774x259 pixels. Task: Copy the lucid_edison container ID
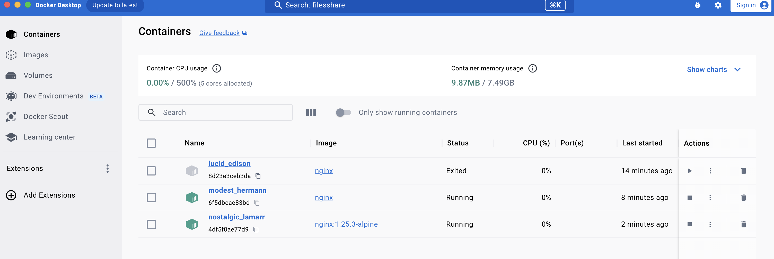258,176
